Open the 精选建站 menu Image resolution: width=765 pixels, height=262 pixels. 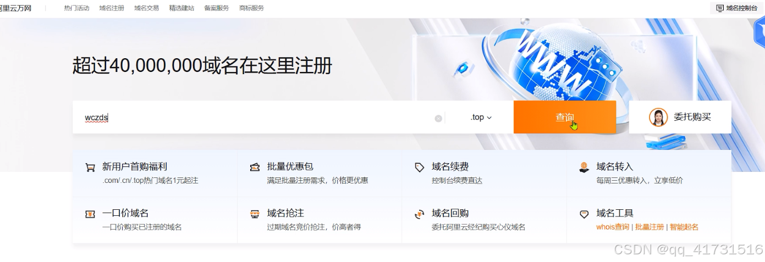pyautogui.click(x=181, y=8)
